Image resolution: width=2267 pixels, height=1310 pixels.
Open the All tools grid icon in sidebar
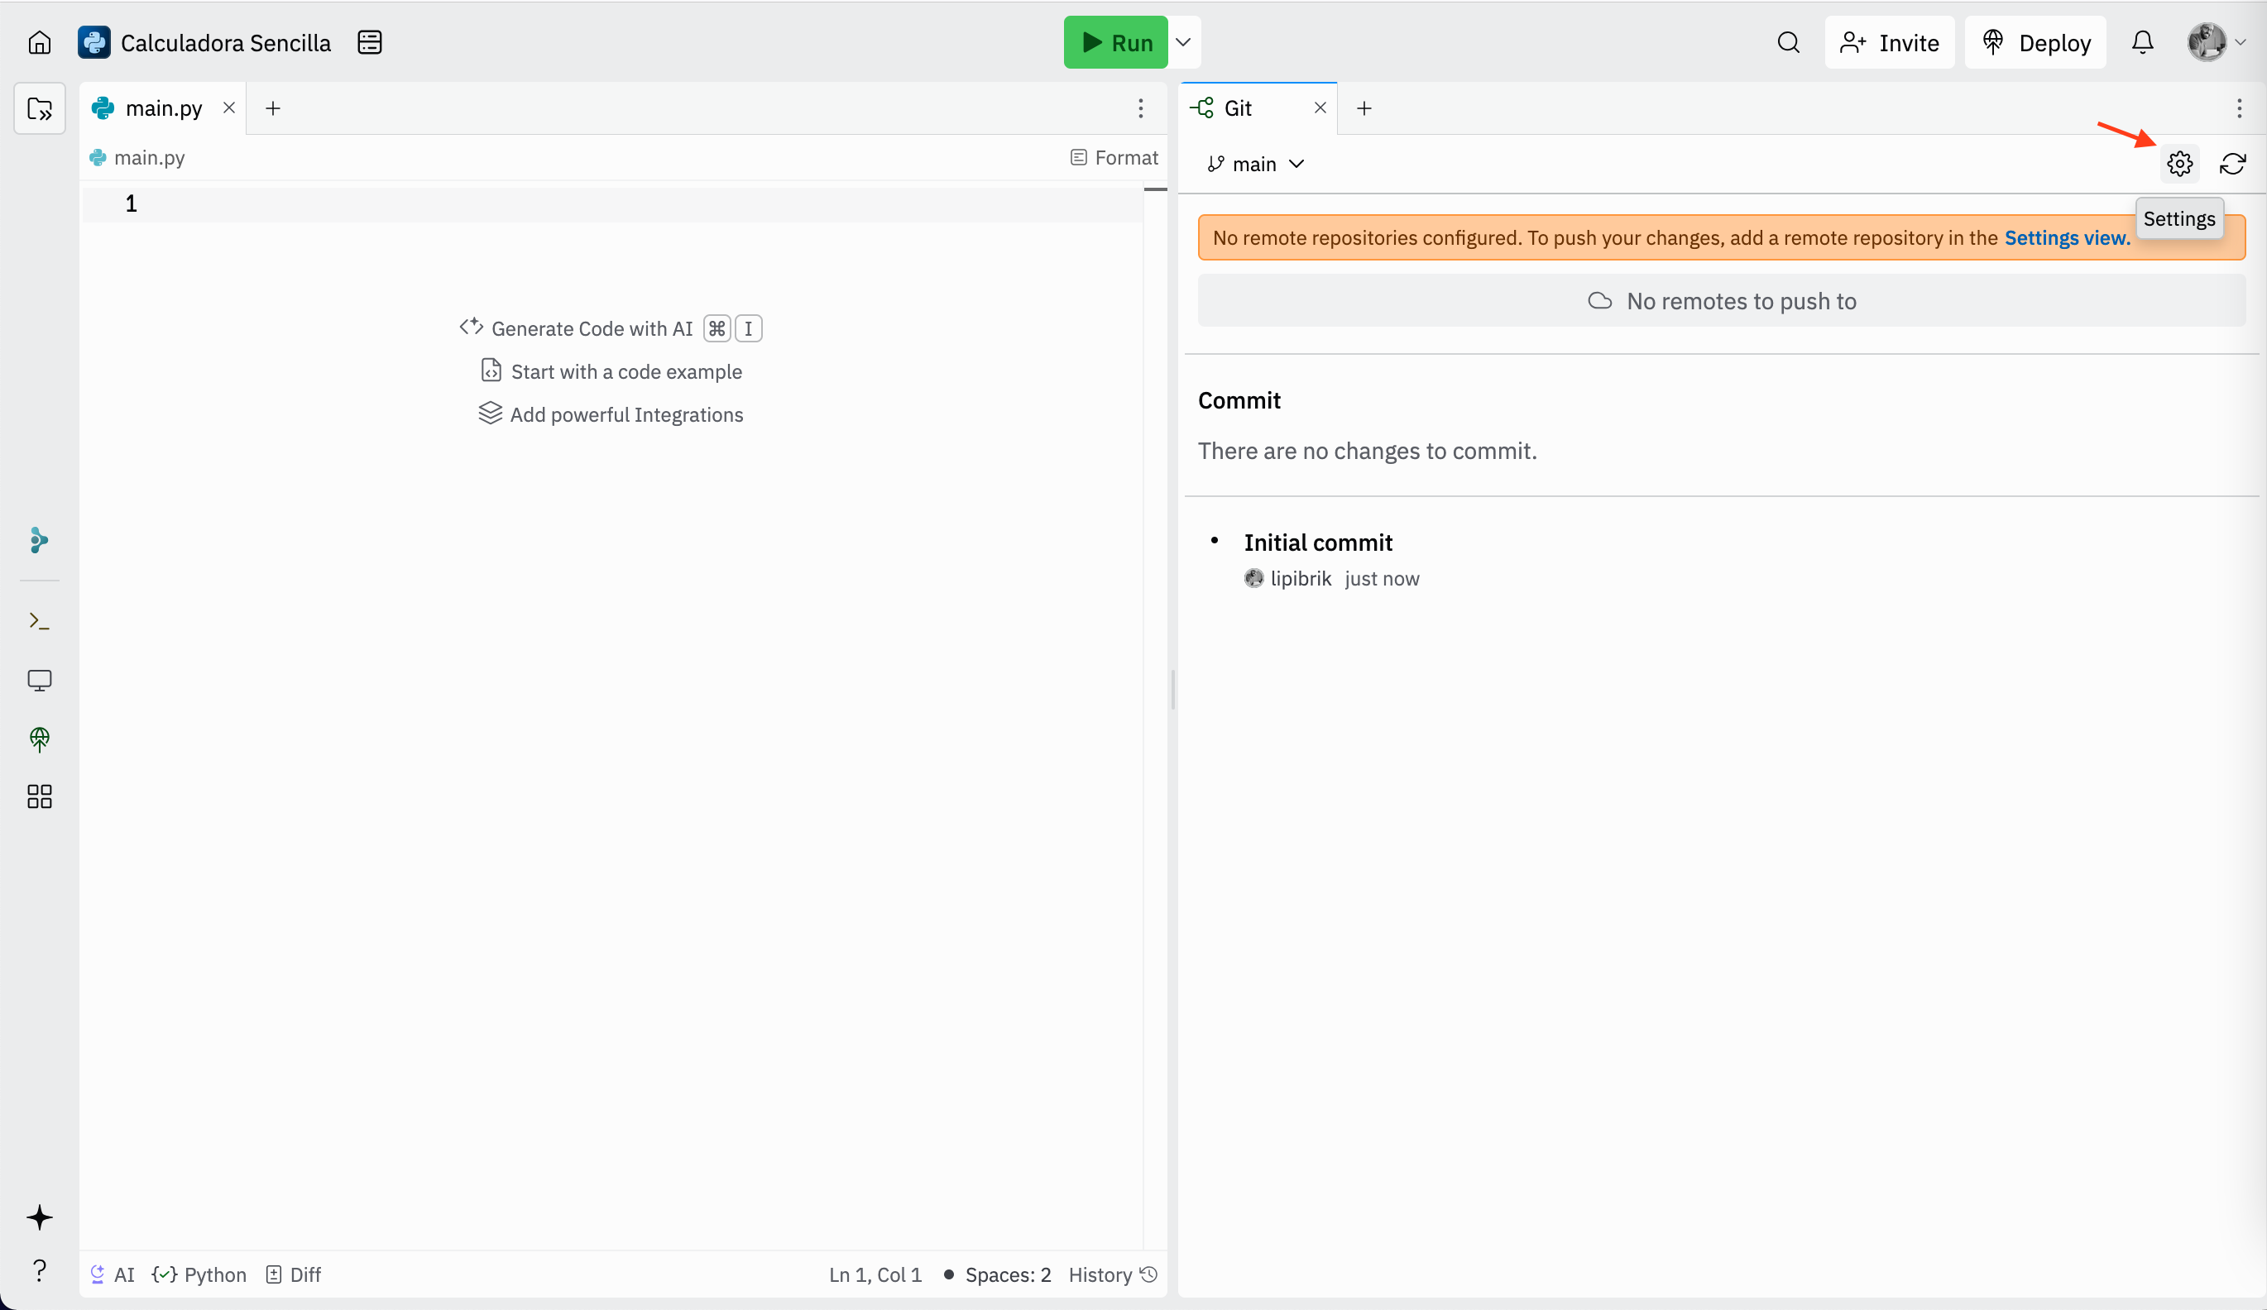point(40,796)
